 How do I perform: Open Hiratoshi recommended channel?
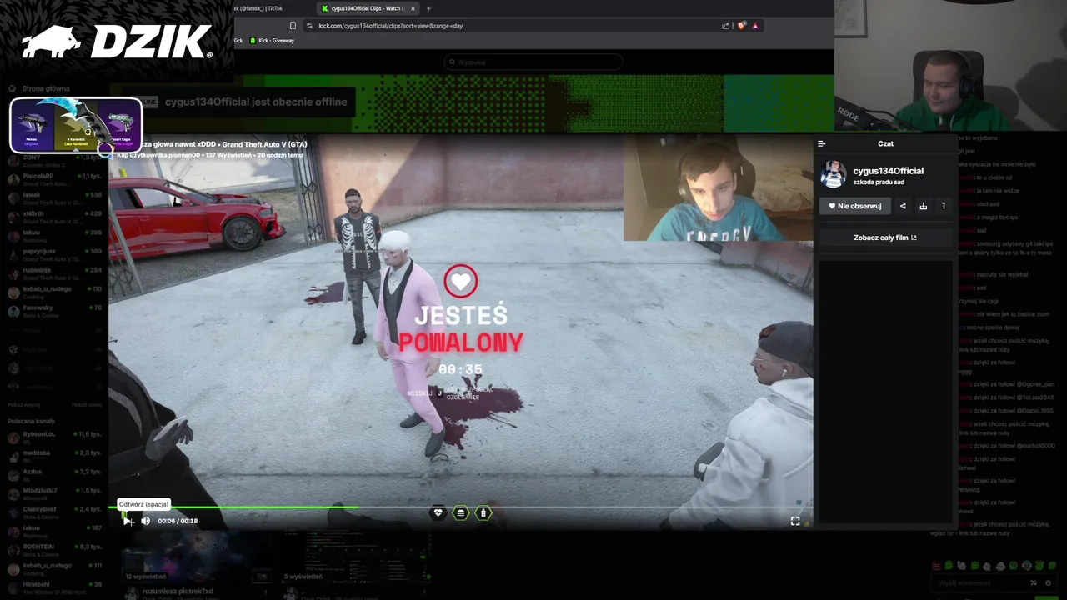point(55,587)
